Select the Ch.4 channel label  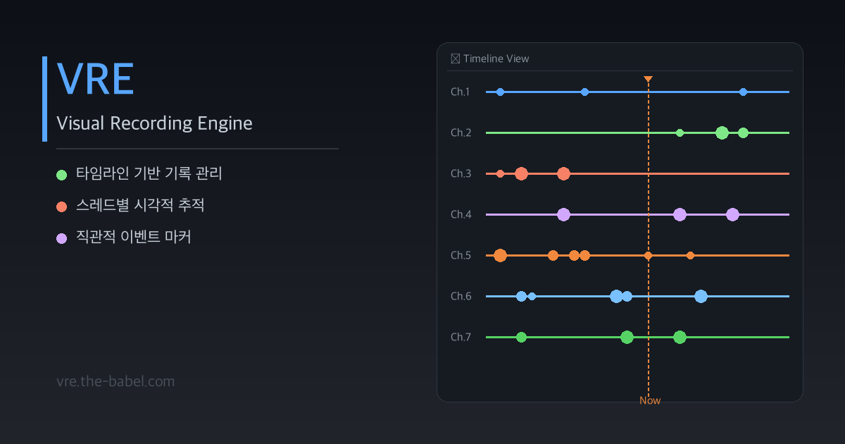(461, 214)
